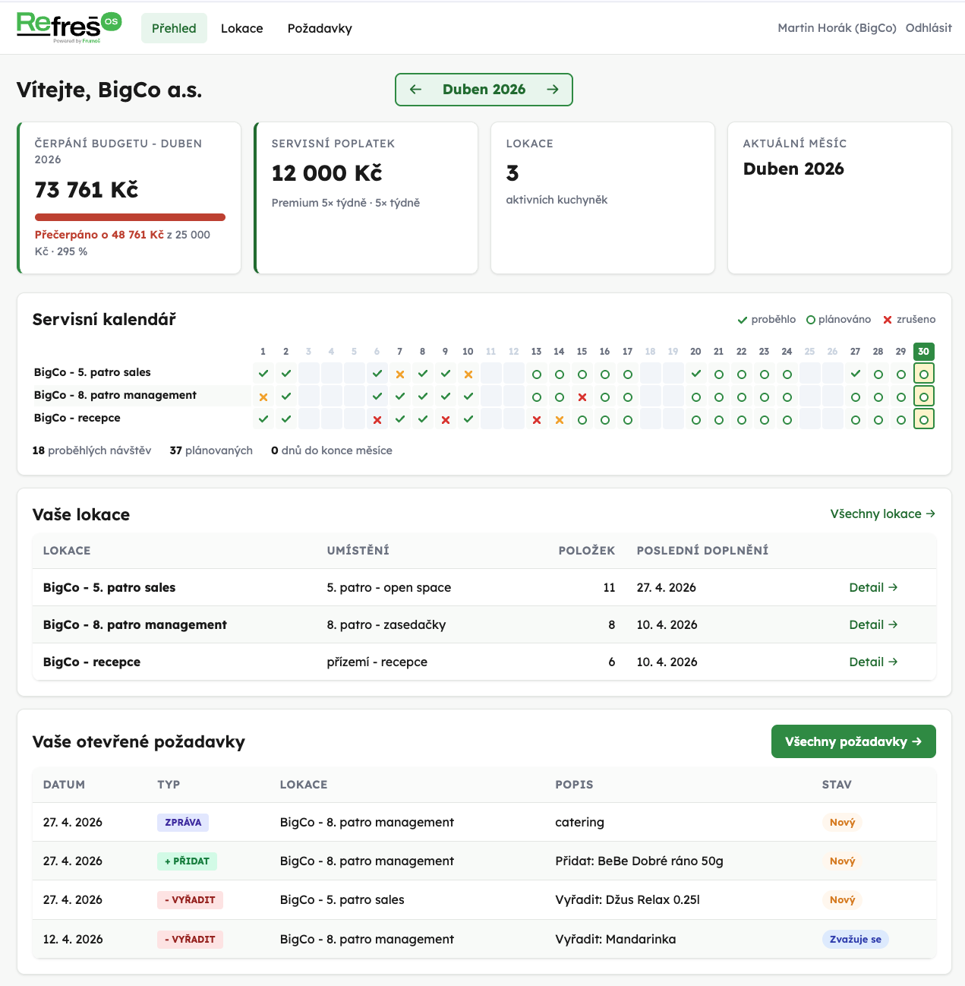Click day 7 orange cross for 5. patro sales

(400, 374)
